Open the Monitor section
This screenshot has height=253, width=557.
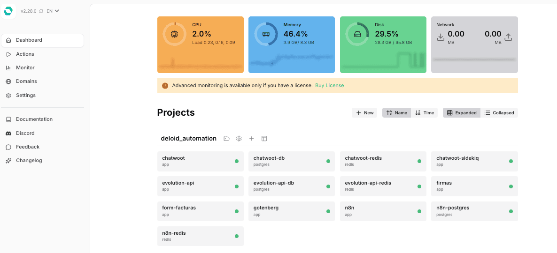tap(43, 67)
